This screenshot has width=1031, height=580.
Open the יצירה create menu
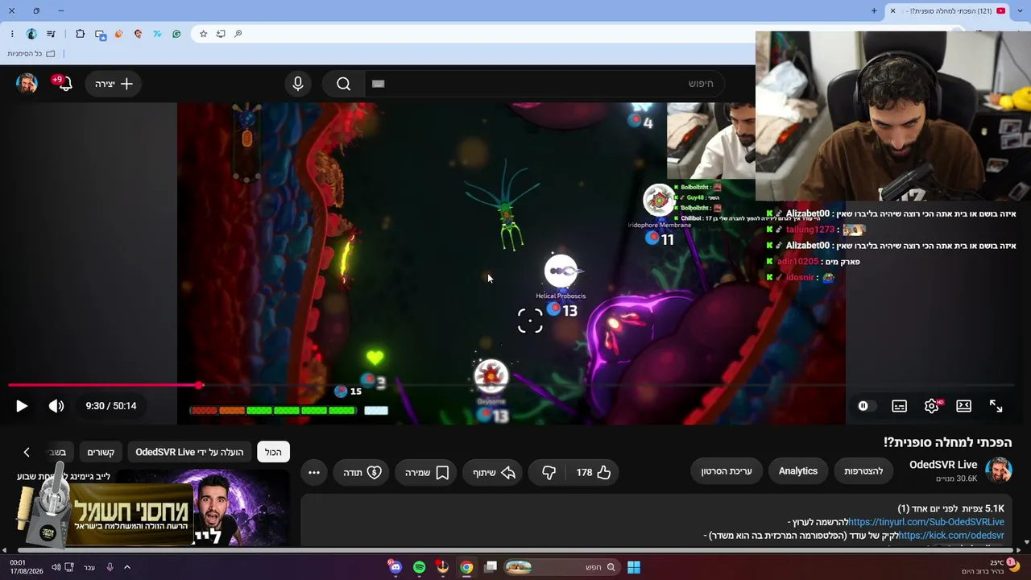pos(114,84)
